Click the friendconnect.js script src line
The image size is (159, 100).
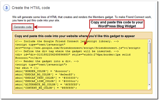[x=78, y=48]
